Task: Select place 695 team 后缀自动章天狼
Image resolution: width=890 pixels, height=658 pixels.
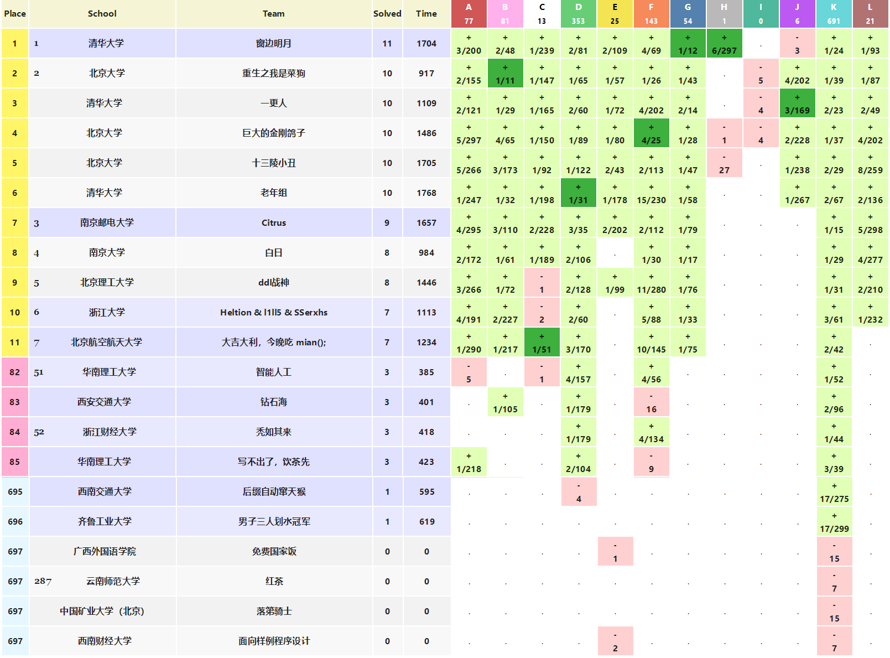Action: [x=274, y=492]
